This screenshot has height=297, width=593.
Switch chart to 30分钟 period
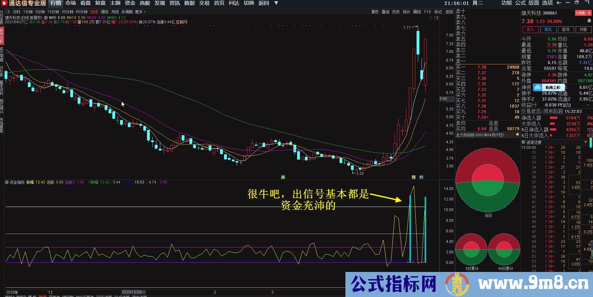click(x=67, y=12)
